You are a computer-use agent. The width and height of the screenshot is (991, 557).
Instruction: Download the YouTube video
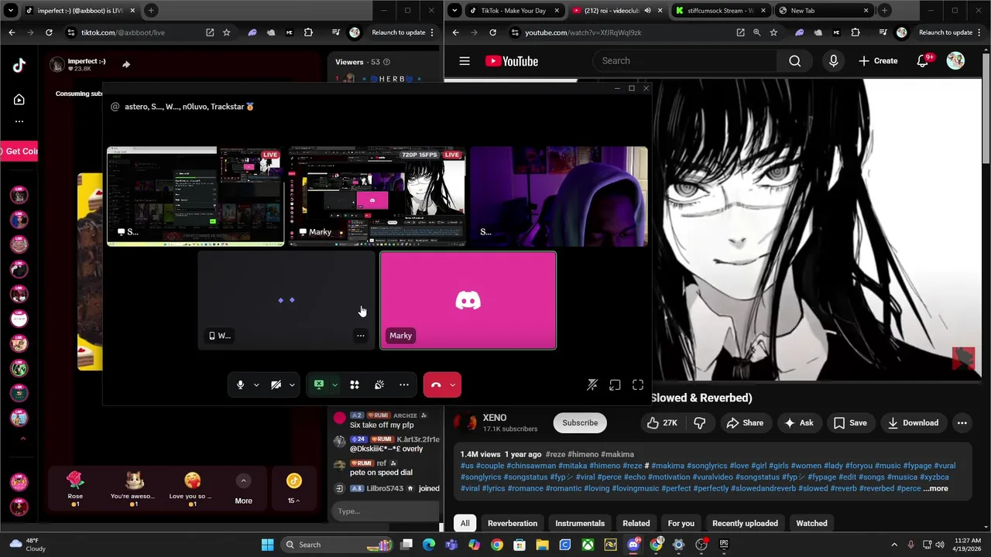pyautogui.click(x=913, y=423)
